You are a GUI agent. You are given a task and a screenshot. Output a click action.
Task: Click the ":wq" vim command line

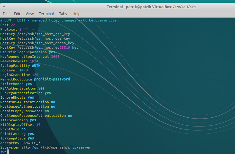(x=4, y=152)
